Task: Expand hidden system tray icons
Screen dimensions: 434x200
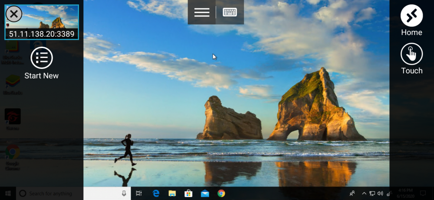Action: [364, 194]
